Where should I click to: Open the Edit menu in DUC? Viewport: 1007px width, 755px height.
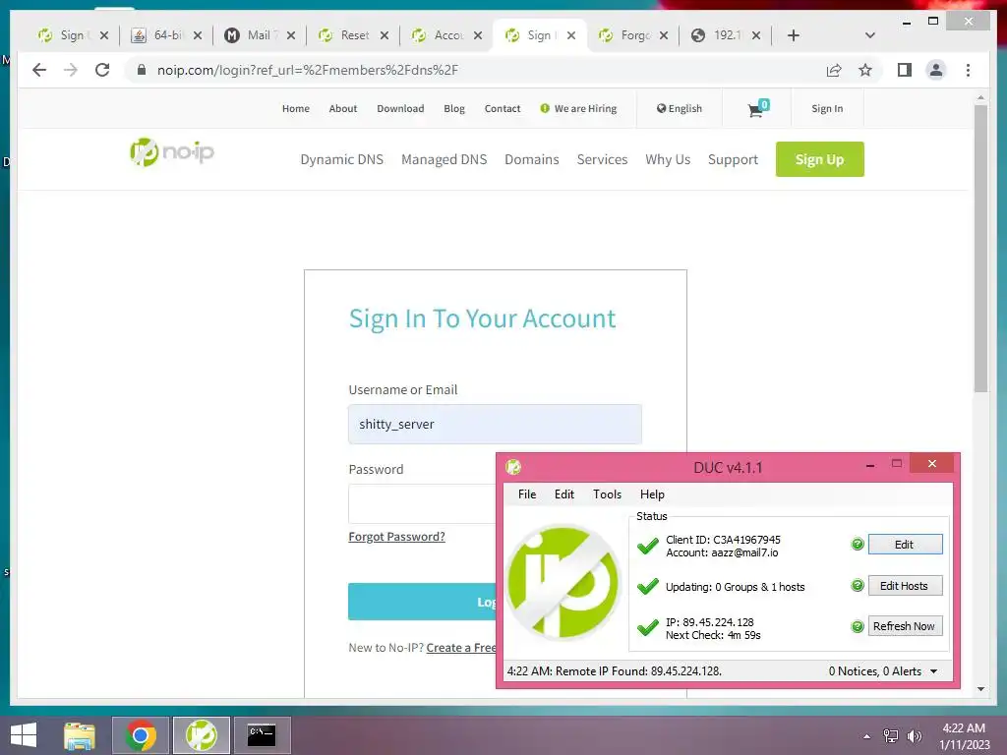click(x=564, y=494)
